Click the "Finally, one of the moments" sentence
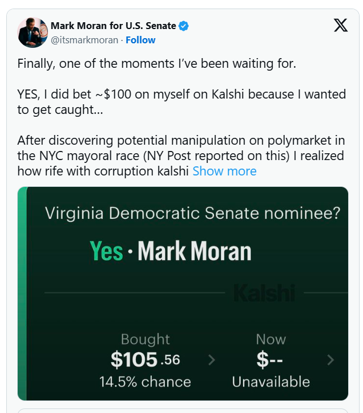 click(157, 63)
